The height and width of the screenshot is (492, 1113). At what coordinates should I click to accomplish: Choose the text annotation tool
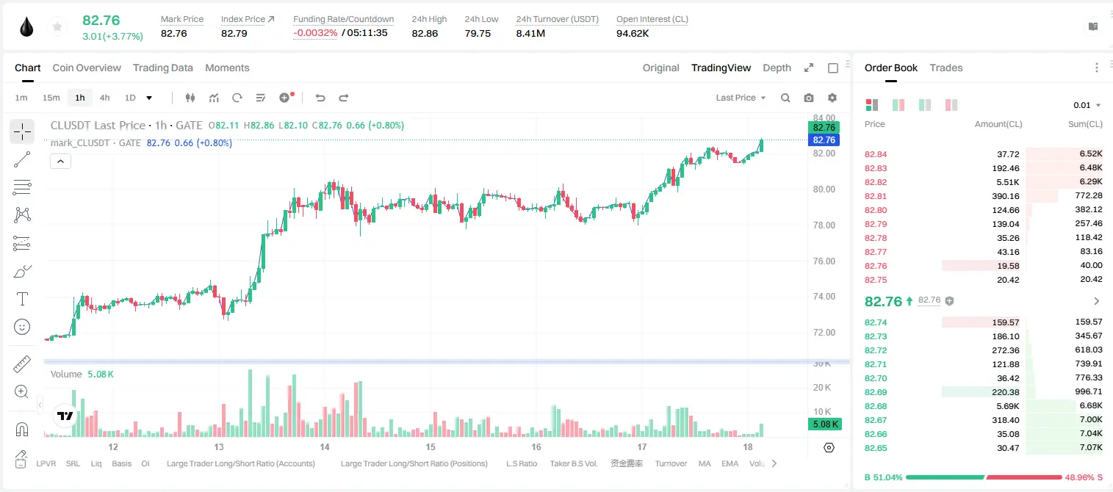pyautogui.click(x=22, y=299)
